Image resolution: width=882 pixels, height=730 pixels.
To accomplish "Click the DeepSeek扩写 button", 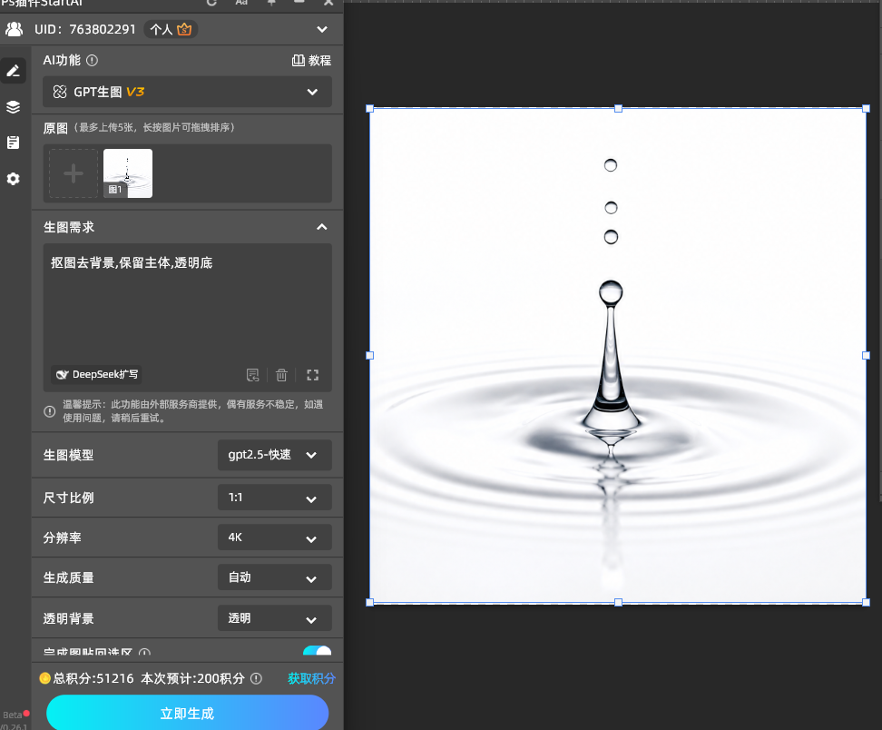I will coord(96,375).
